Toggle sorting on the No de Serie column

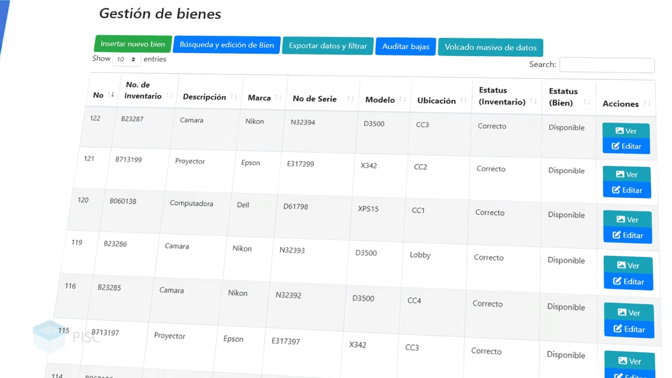point(349,99)
